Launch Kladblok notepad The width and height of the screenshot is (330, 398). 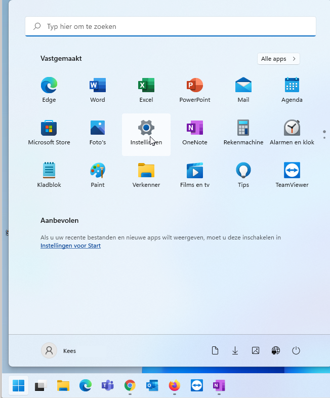(x=49, y=175)
